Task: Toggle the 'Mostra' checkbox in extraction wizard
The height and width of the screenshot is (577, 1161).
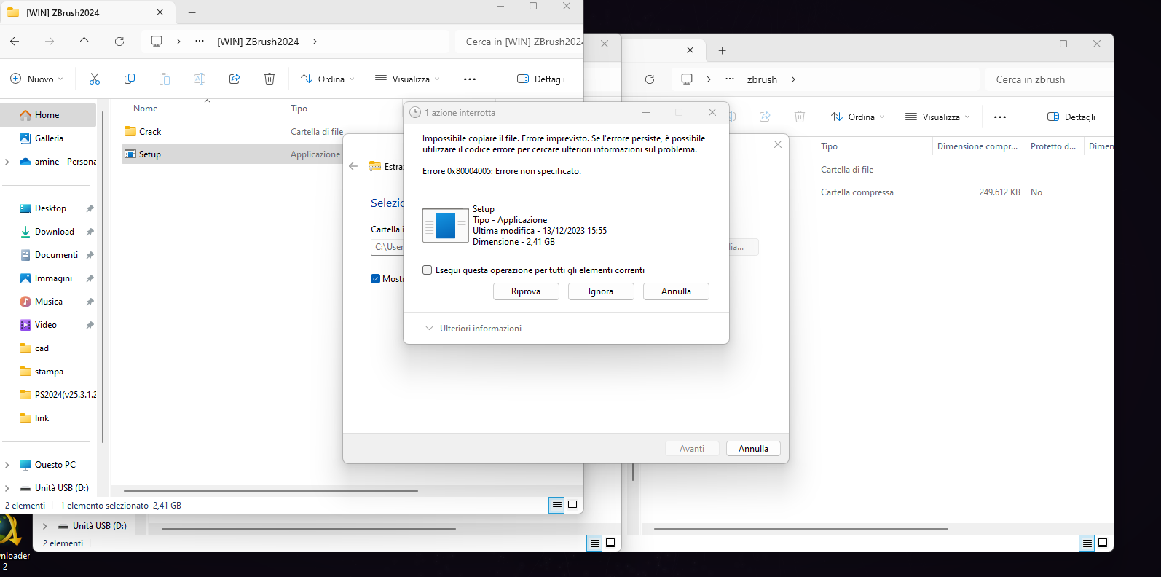Action: 375,278
